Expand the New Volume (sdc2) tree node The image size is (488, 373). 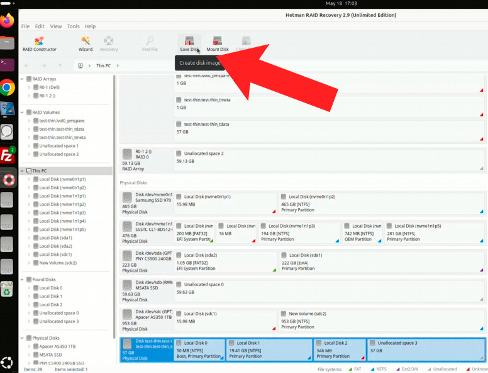click(29, 263)
